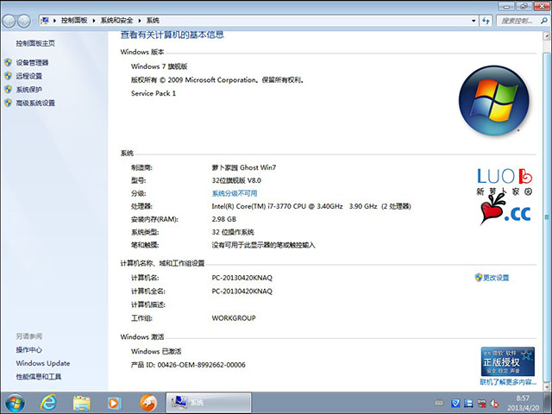
Task: Click the Back navigation button
Action: [x=9, y=21]
